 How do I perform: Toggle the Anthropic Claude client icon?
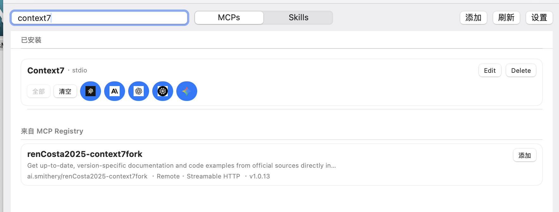pos(115,91)
